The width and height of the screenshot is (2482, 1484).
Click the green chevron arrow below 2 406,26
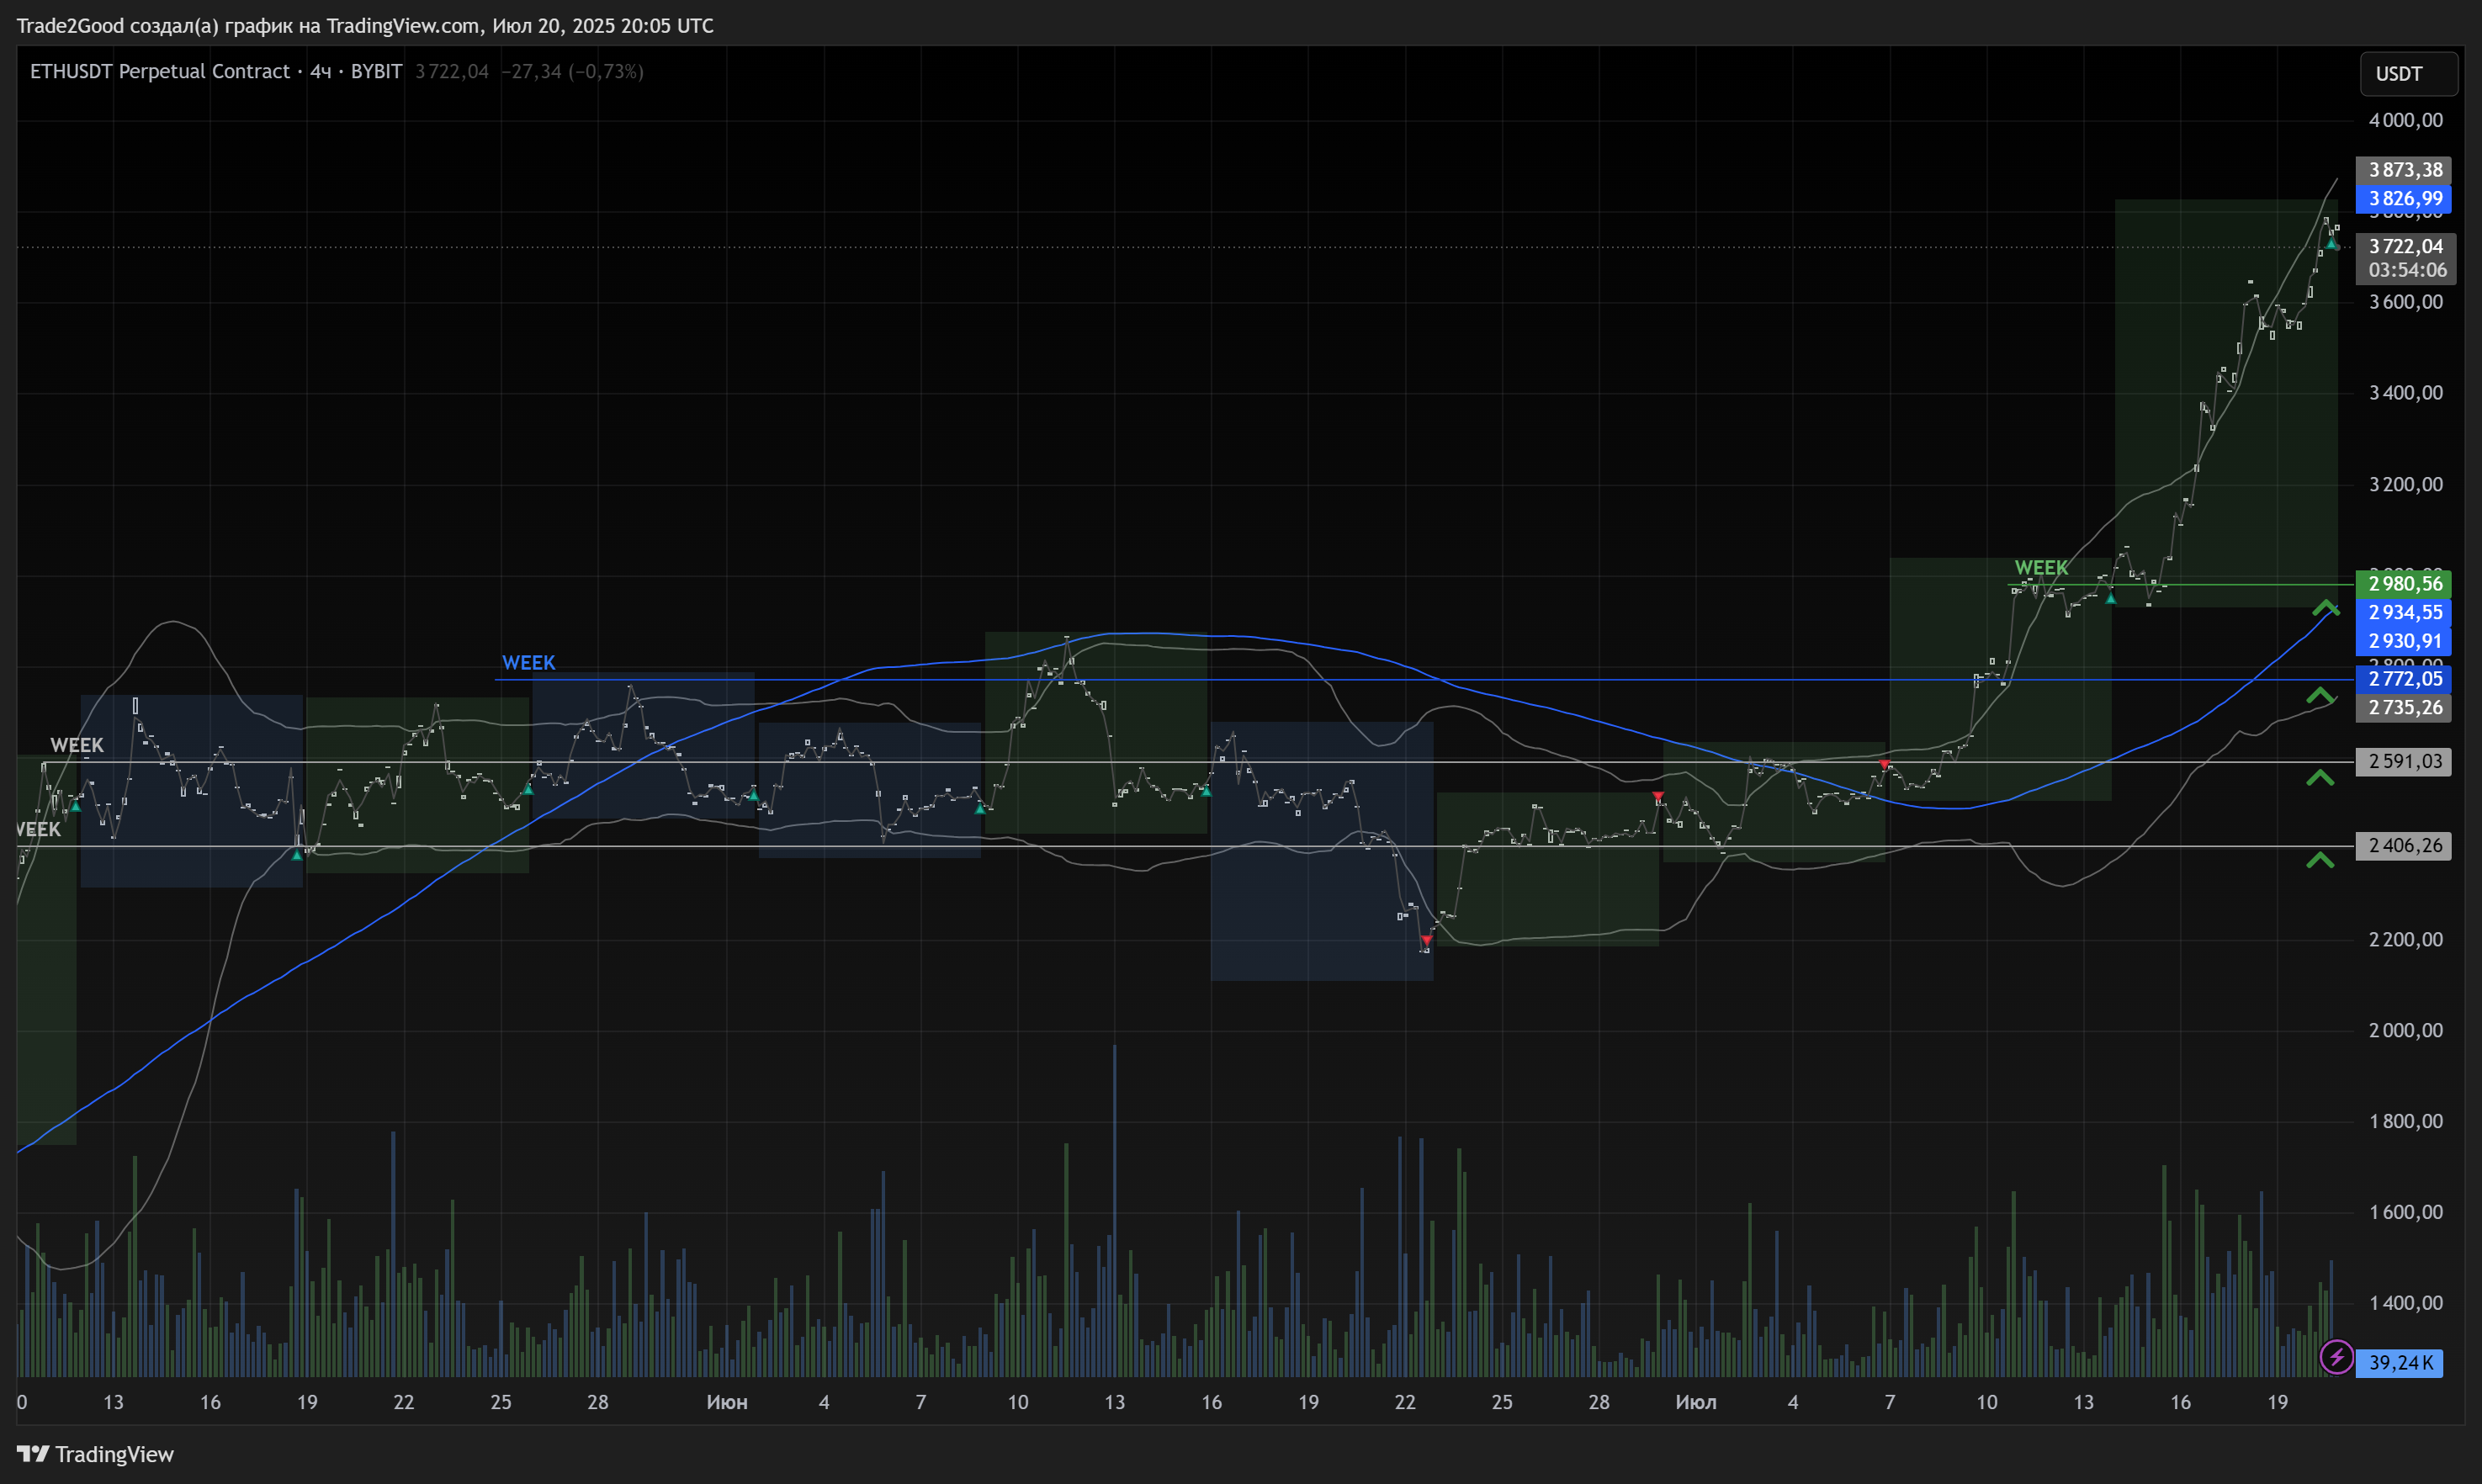2320,860
